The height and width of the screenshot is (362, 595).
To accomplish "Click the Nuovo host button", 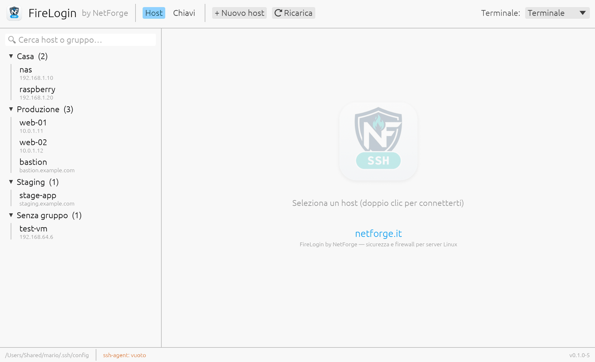I will 239,13.
